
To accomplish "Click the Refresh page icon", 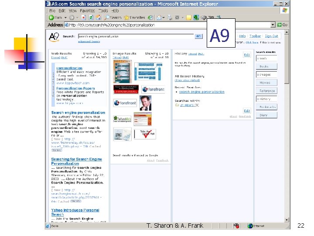I will coord(91,17).
